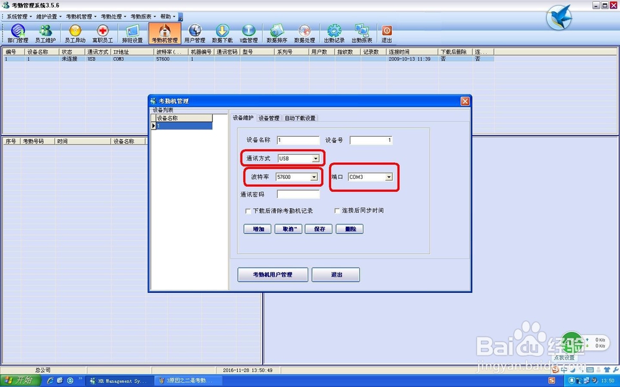Viewport: 620px width, 387px height.
Task: Click the 数据处理 toolbar icon
Action: [304, 33]
